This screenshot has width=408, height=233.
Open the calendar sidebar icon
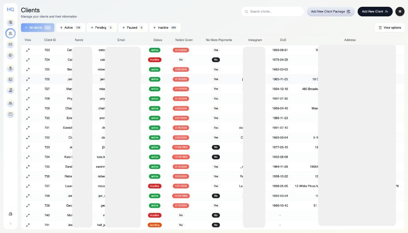[10, 79]
